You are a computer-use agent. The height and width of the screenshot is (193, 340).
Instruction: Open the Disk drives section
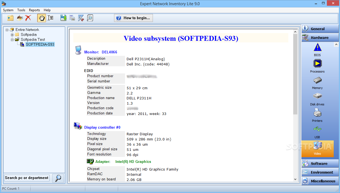317,99
